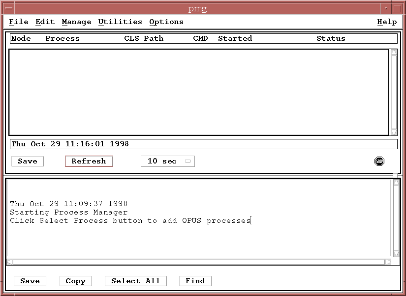Open the Utilities menu
406x296 pixels.
(120, 22)
